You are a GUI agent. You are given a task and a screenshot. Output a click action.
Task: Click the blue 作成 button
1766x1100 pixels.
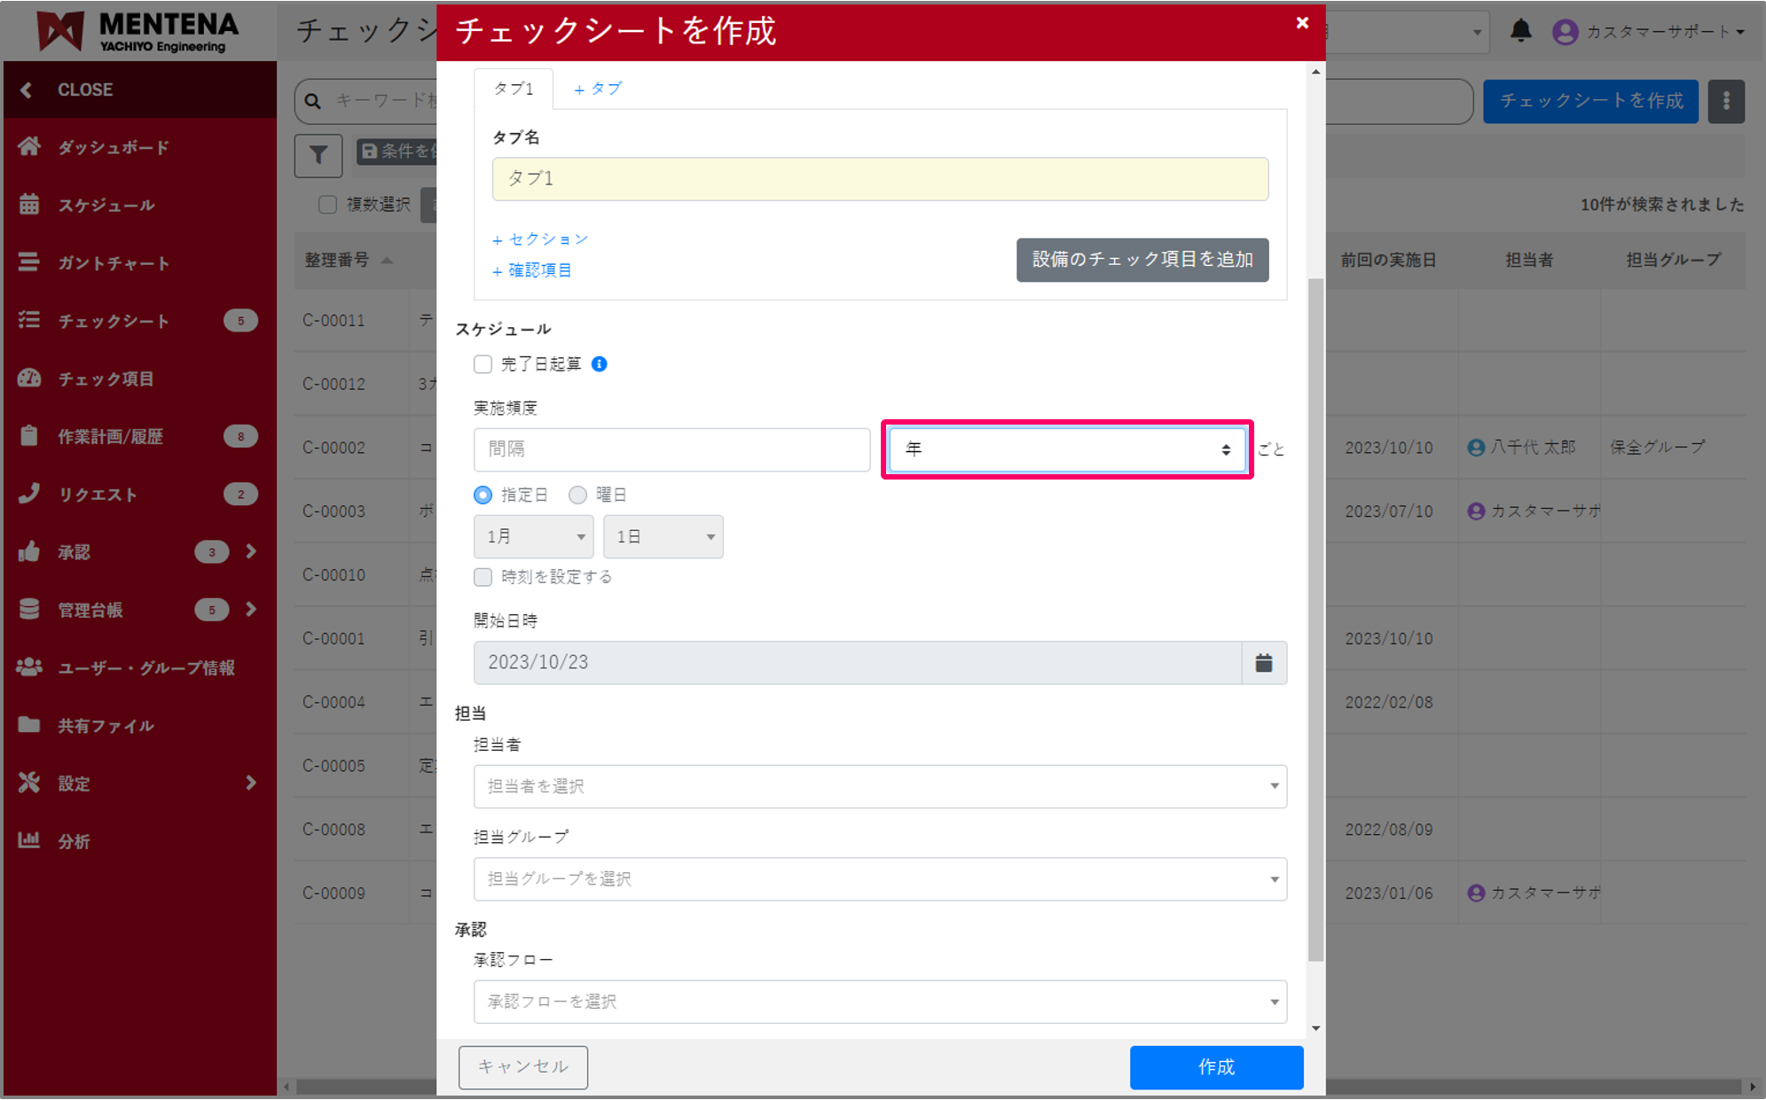tap(1215, 1067)
